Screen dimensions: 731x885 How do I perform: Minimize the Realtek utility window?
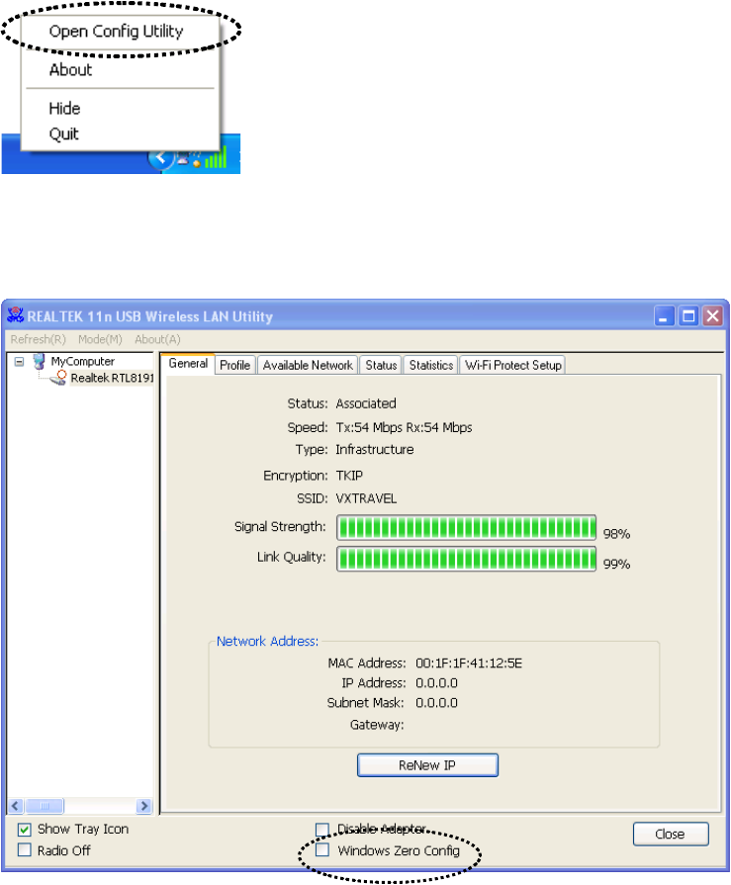[x=665, y=316]
